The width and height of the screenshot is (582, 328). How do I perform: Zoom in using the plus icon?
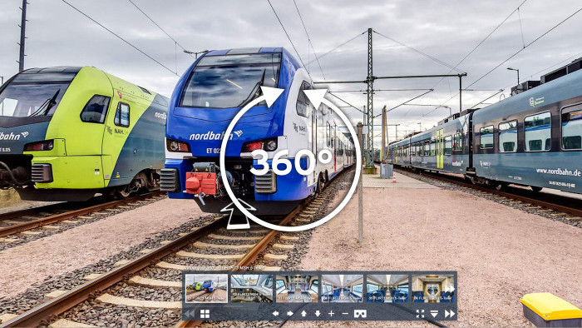pyautogui.click(x=331, y=314)
